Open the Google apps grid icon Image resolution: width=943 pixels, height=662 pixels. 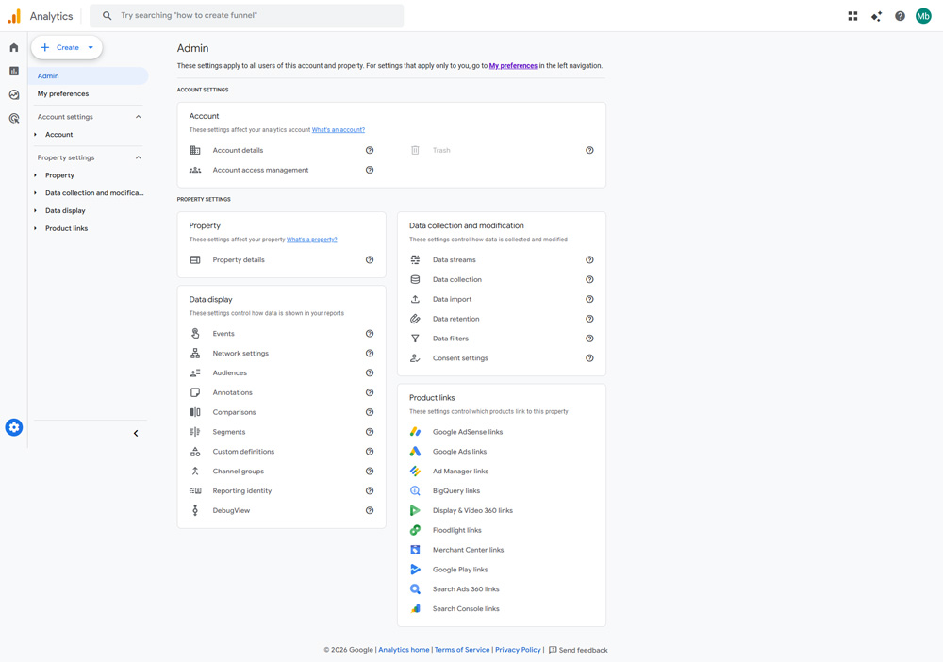[852, 16]
